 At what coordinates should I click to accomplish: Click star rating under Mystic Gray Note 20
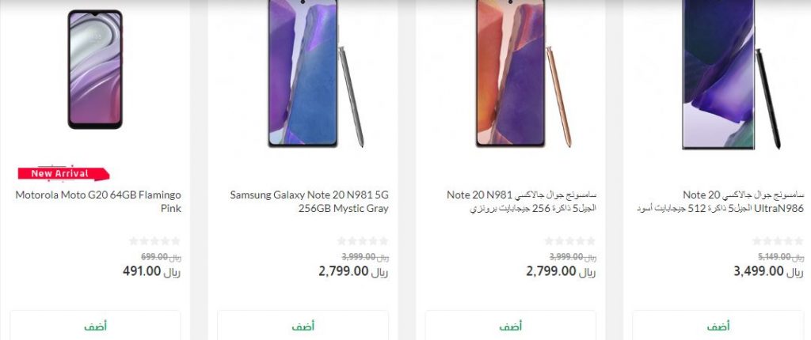363,241
